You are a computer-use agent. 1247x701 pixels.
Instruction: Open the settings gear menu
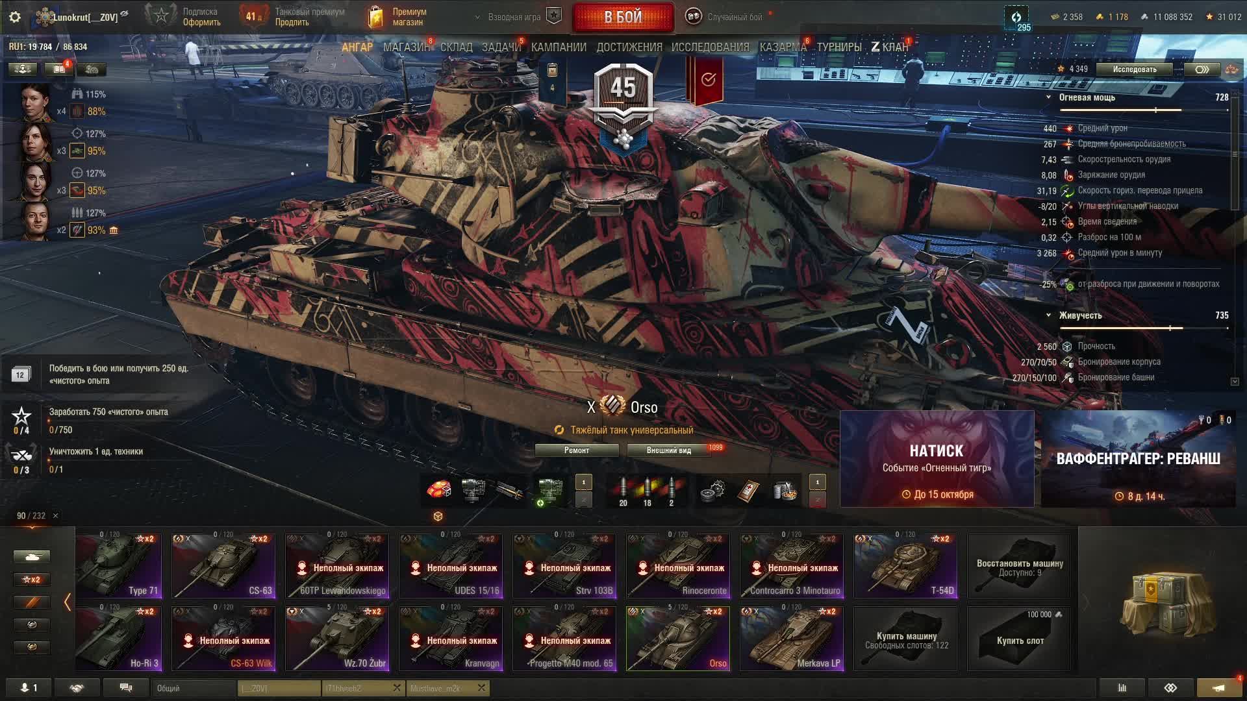[15, 17]
